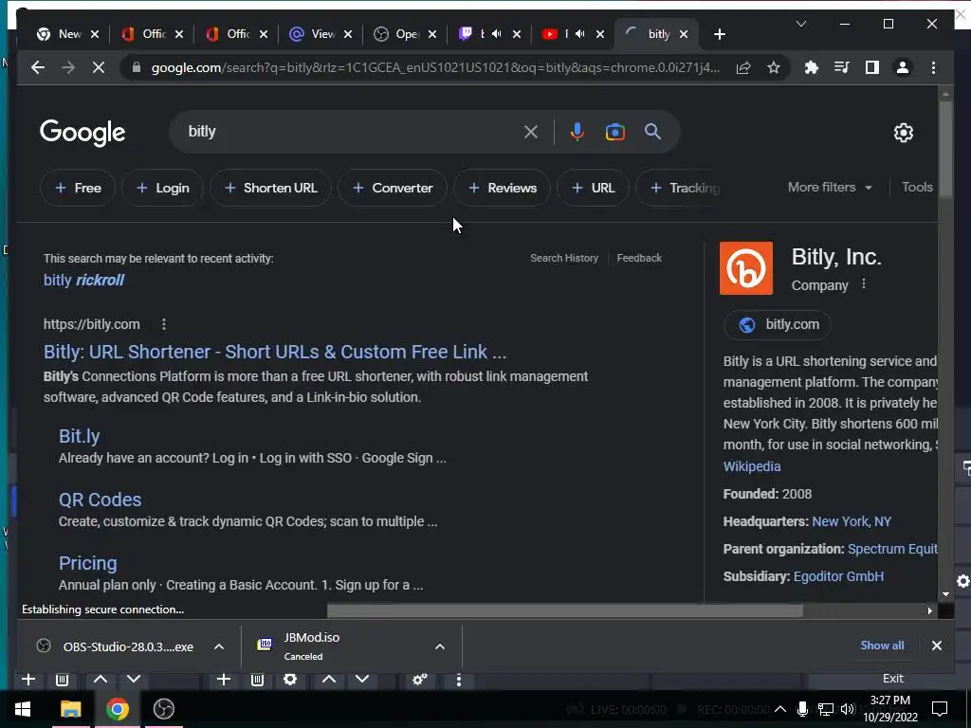
Task: Open the Bit.ly sitelink
Action: pyautogui.click(x=80, y=436)
